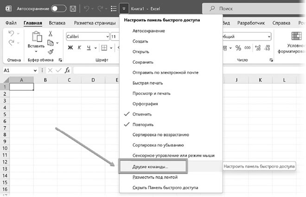Select Быстрая печать from the menu
The image size is (306, 197).
[148, 83]
